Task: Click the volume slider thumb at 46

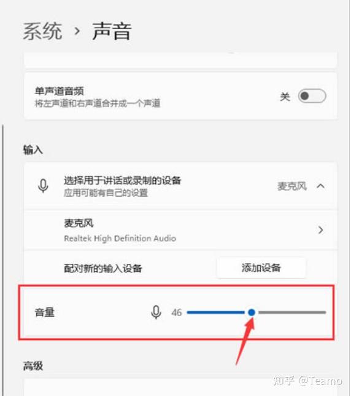Action: point(252,312)
